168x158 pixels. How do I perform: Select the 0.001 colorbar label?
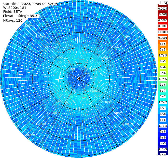pos(163,14)
